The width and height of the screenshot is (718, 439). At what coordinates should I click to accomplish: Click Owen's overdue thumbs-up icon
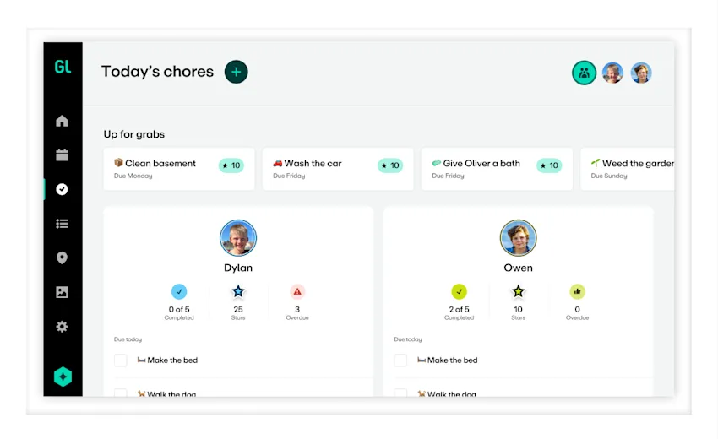pyautogui.click(x=577, y=291)
